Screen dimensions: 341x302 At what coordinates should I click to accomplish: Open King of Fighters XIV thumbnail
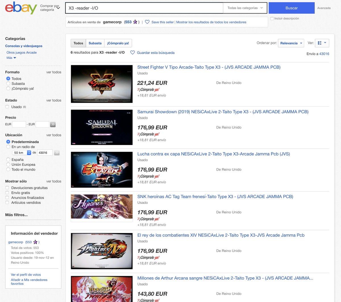(102, 251)
